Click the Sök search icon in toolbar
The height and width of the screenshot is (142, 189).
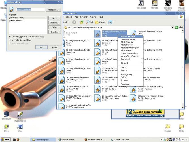[x=90, y=22]
